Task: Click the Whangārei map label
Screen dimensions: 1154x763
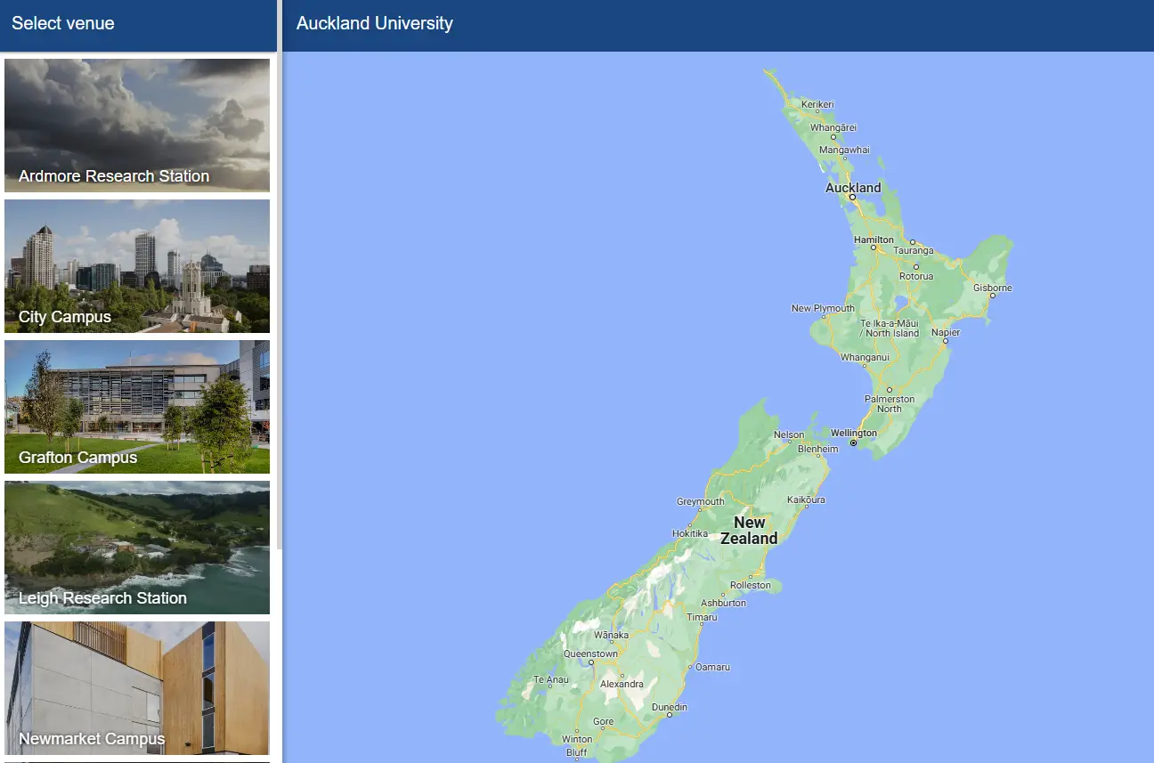Action: pyautogui.click(x=833, y=128)
